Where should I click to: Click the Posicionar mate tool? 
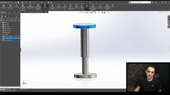17,6
